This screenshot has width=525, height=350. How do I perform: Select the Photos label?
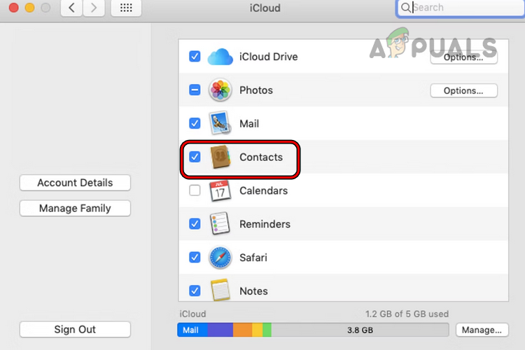tap(256, 90)
